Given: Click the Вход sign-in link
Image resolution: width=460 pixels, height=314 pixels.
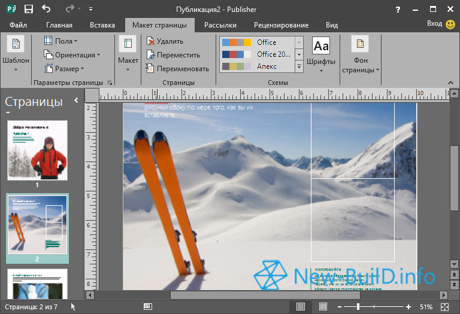Looking at the screenshot, I should click(434, 23).
